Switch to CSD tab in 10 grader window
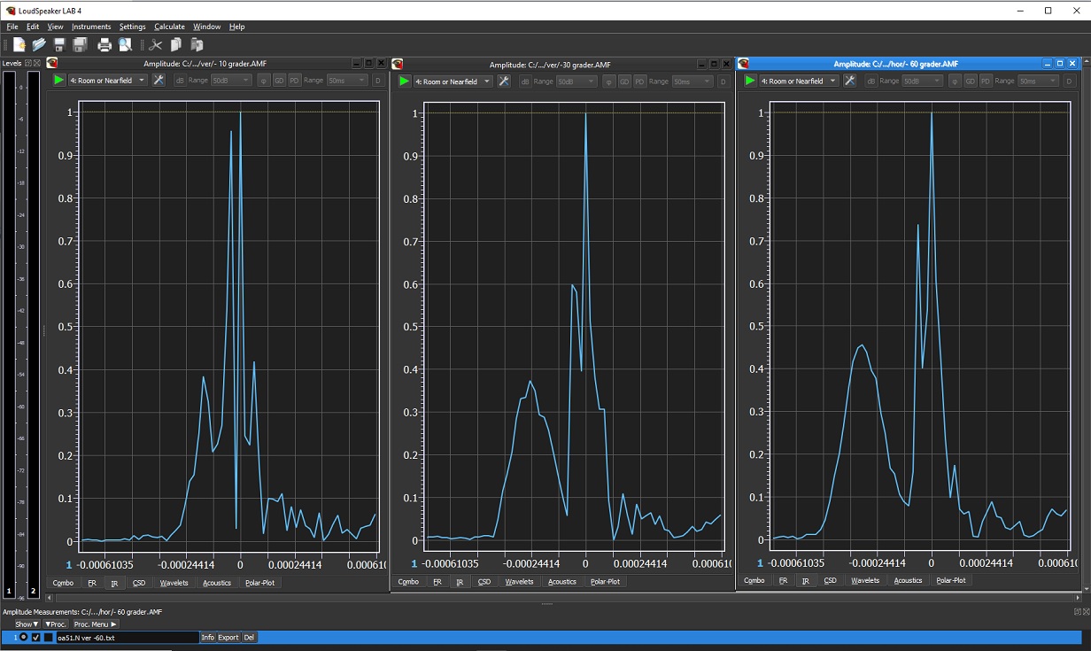Image resolution: width=1091 pixels, height=651 pixels. 139,583
